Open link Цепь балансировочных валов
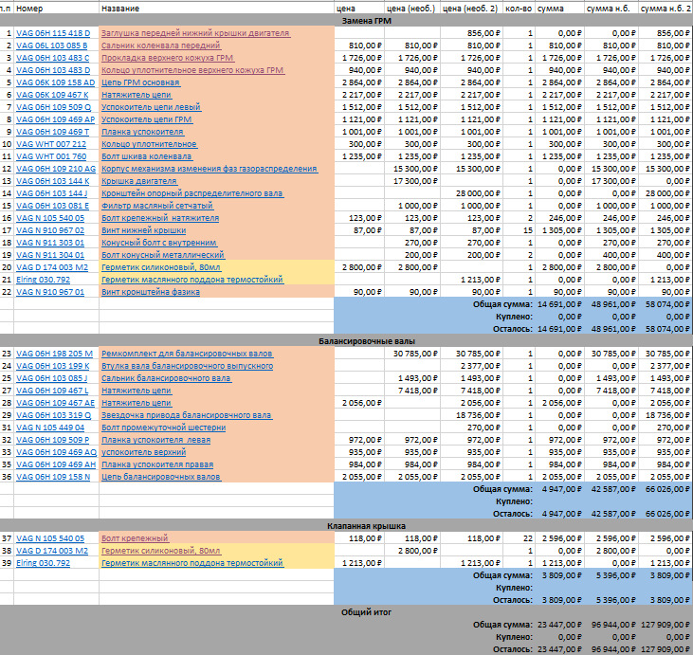693x655 pixels. [x=161, y=477]
